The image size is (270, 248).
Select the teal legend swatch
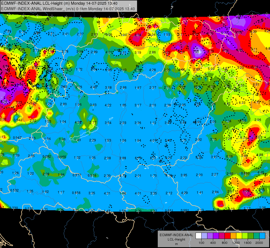click(x=256, y=236)
